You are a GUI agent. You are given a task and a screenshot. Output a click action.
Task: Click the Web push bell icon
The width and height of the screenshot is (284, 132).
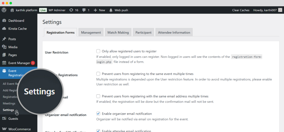tap(111, 10)
